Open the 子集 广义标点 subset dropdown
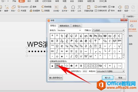 coord(108,30)
